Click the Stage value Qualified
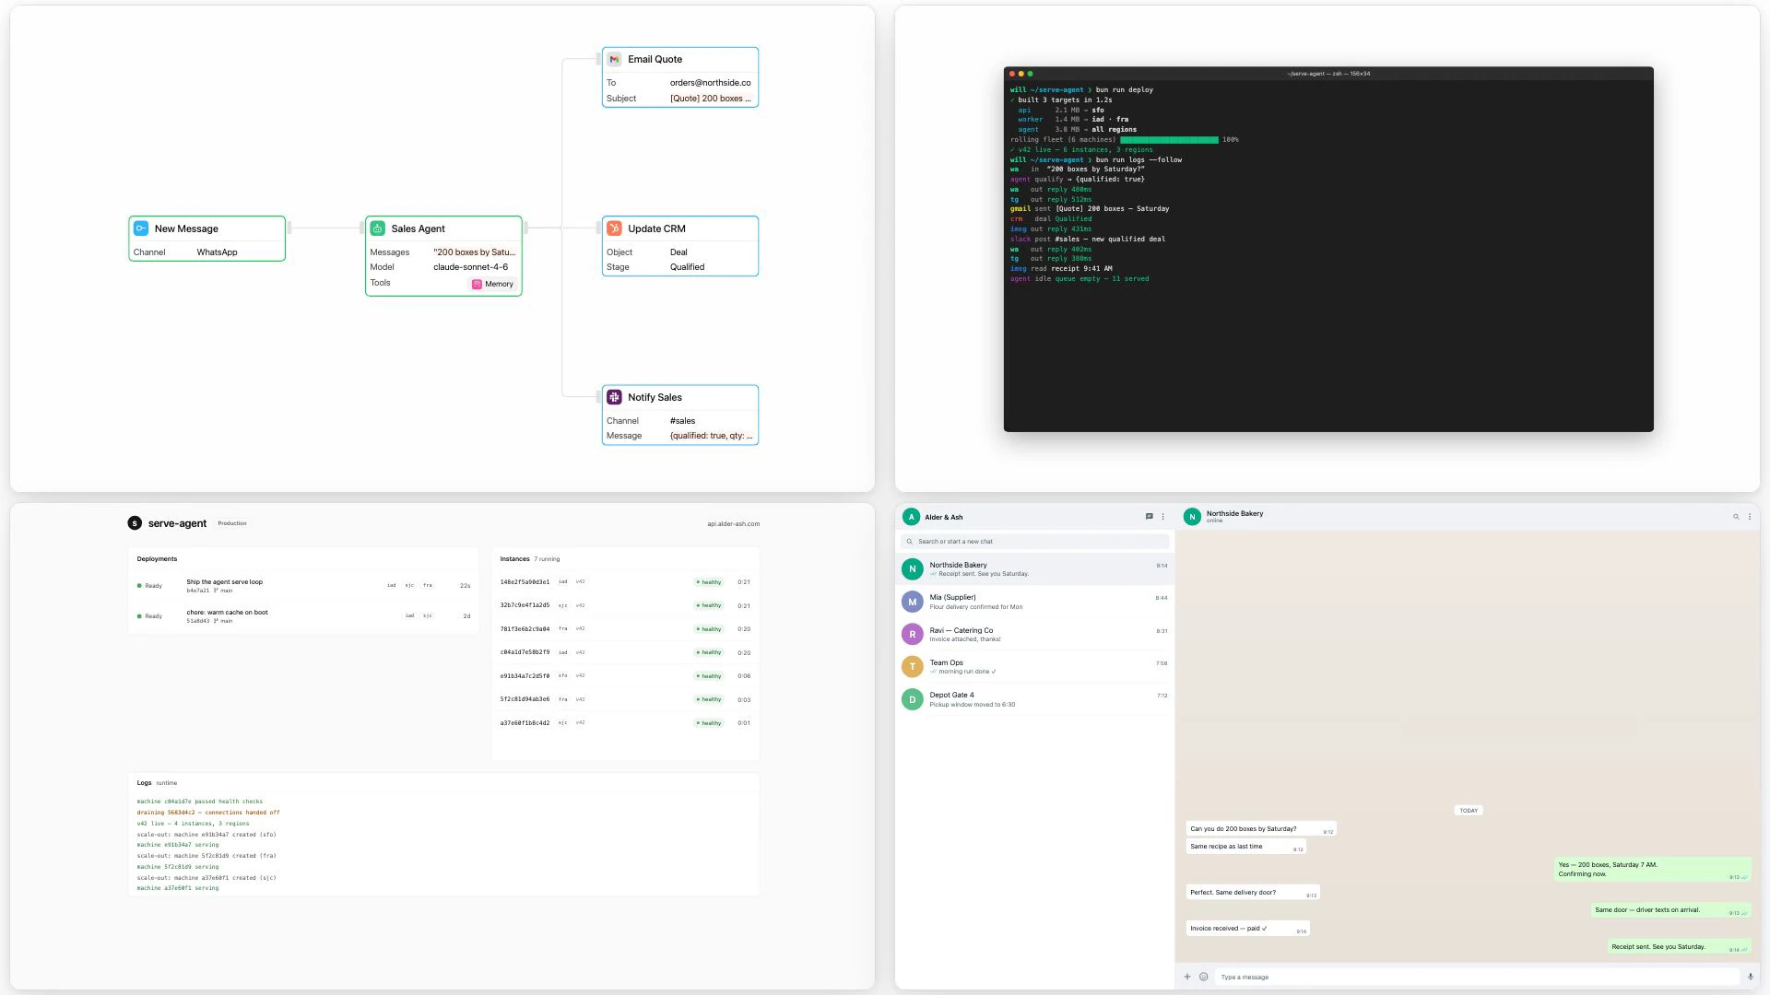 pos(687,267)
